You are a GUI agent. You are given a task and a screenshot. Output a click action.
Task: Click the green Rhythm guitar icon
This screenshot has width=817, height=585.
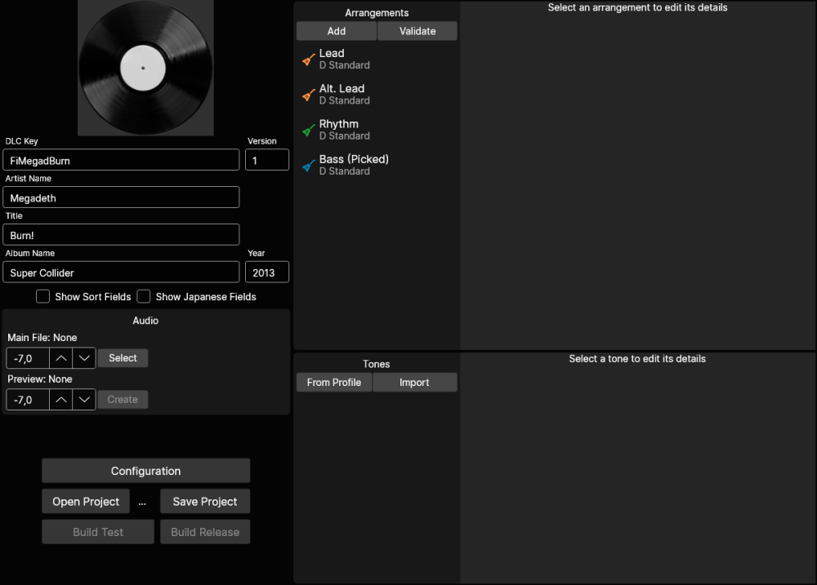click(x=308, y=131)
